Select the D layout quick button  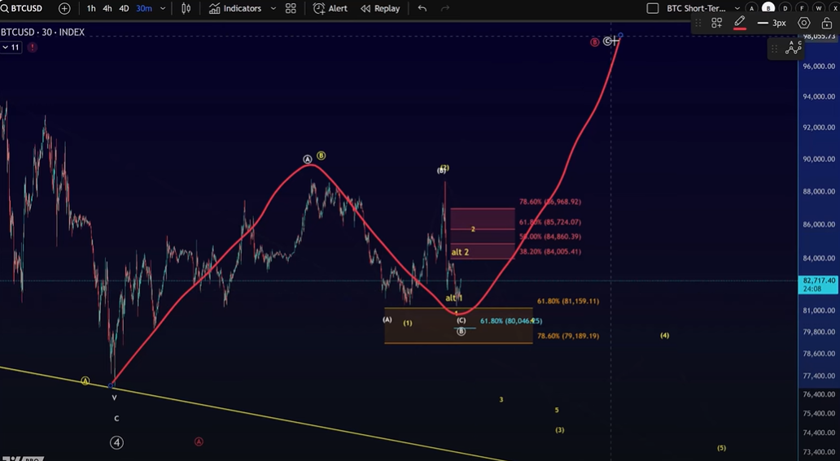[785, 8]
